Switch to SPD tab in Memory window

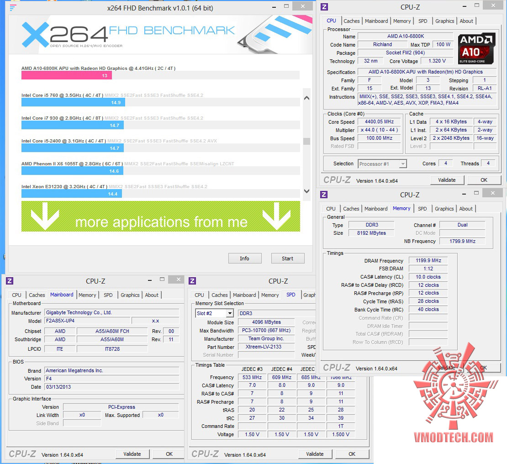422,209
